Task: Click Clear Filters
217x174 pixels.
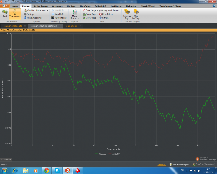Action: coord(106,14)
